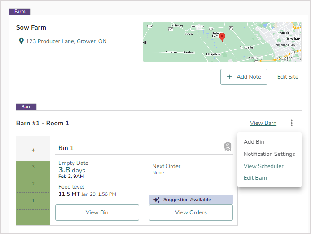Click the red marker on the map
The image size is (311, 234).
222,37
